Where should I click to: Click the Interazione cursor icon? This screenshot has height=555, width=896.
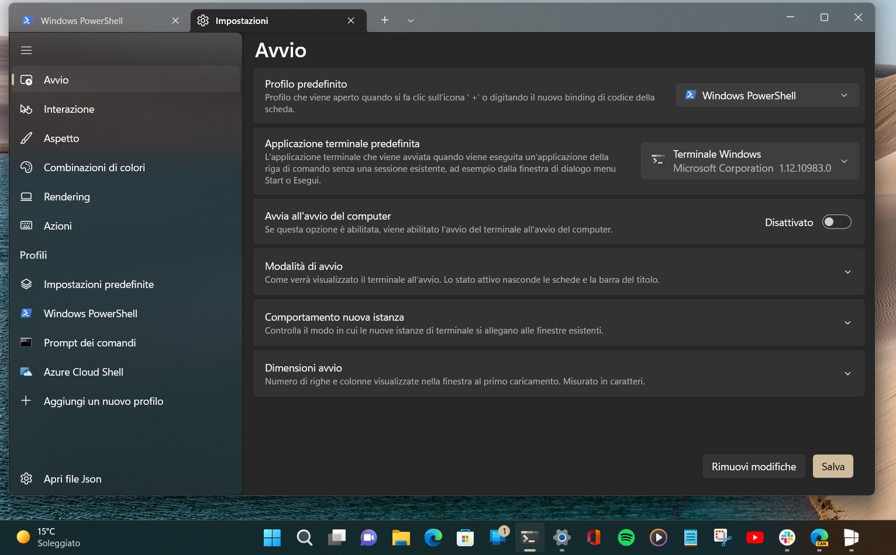tap(26, 109)
